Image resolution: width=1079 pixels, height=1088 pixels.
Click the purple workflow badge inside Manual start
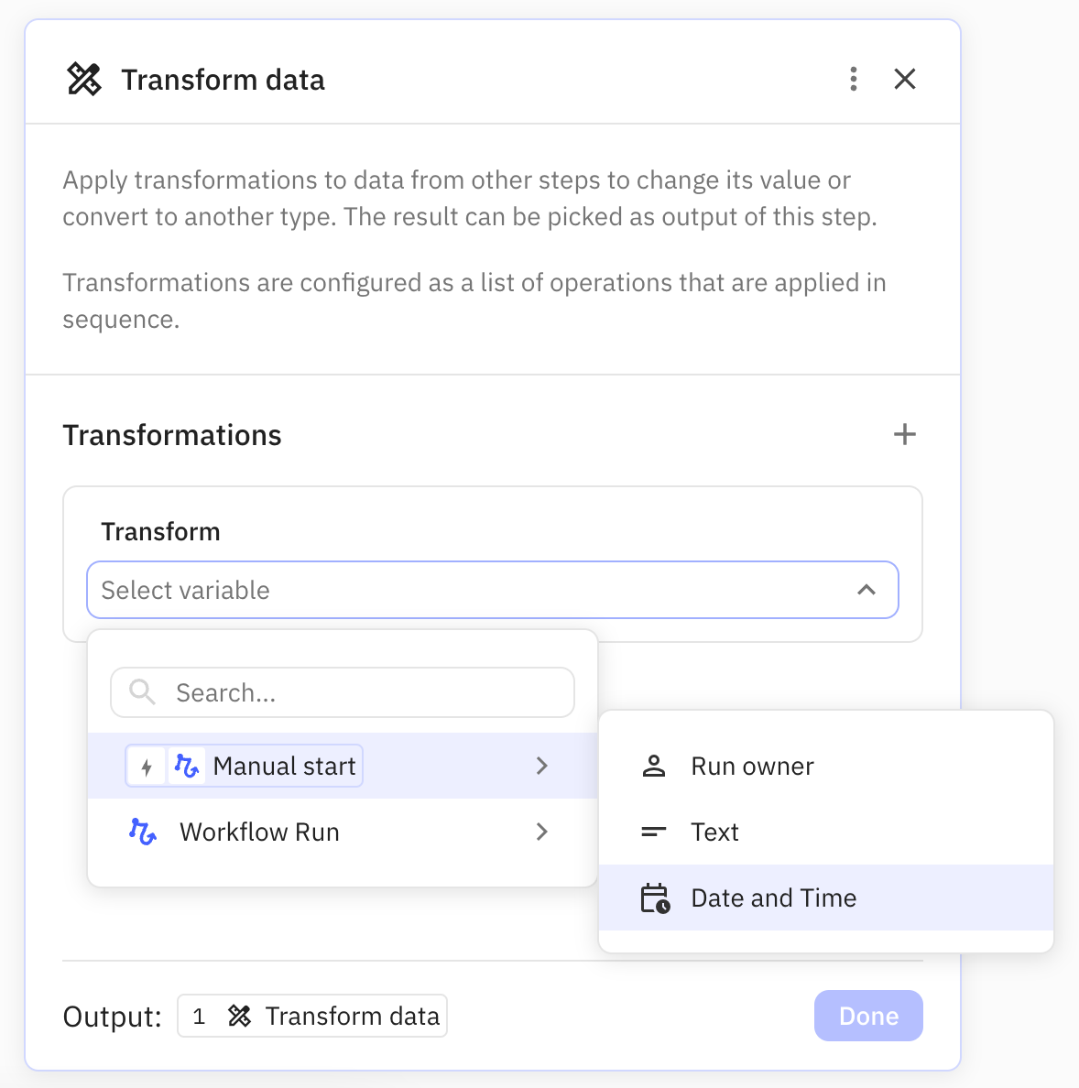click(x=185, y=766)
